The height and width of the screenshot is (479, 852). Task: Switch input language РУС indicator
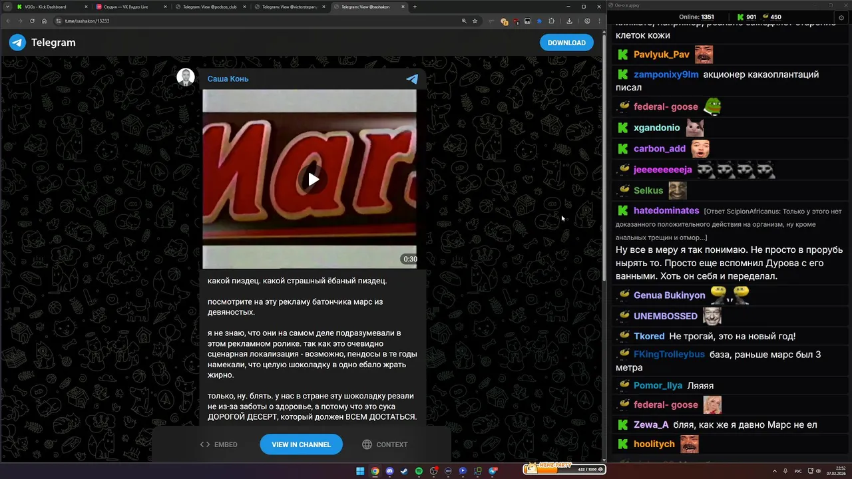click(799, 471)
